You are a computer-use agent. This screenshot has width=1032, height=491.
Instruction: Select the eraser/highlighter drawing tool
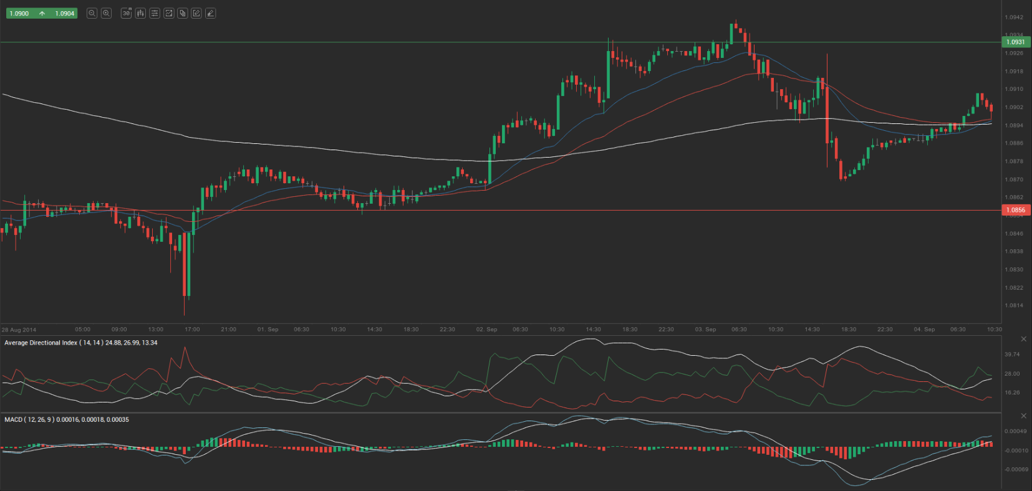coord(211,13)
